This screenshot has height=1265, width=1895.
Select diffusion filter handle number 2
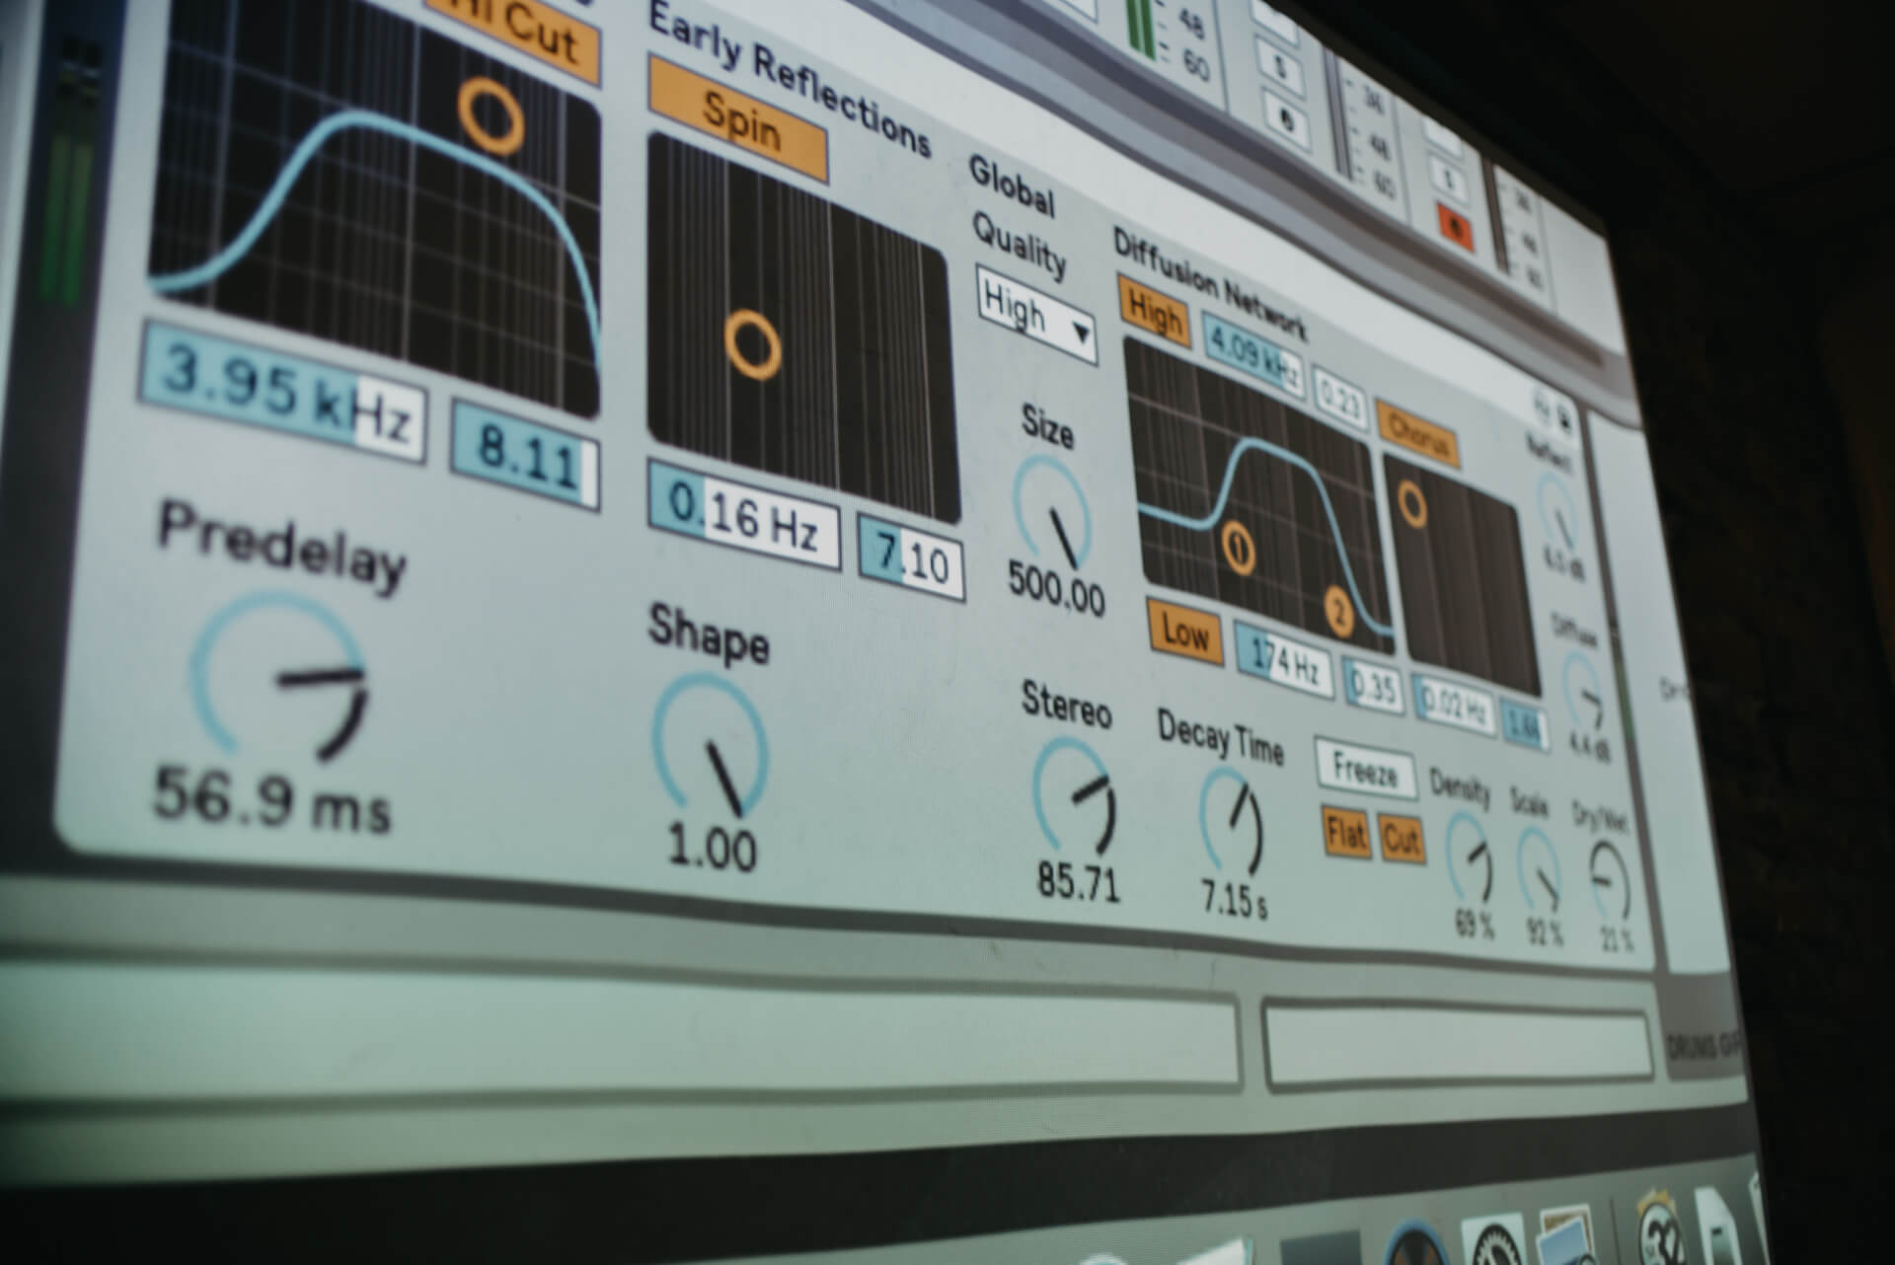point(1338,610)
